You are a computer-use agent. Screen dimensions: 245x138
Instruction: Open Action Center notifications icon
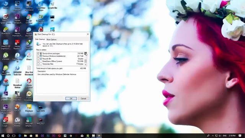(x=240, y=136)
